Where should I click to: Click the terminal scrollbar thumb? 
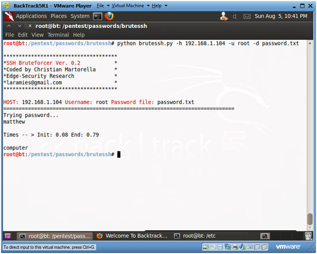pos(310,219)
